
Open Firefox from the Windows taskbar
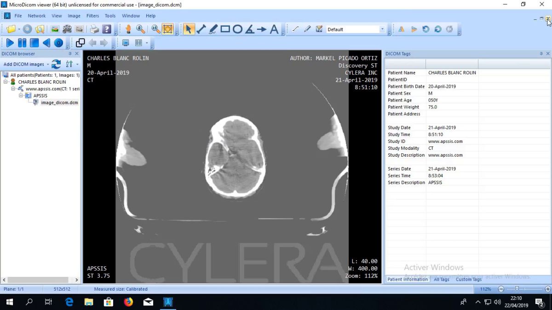click(128, 302)
